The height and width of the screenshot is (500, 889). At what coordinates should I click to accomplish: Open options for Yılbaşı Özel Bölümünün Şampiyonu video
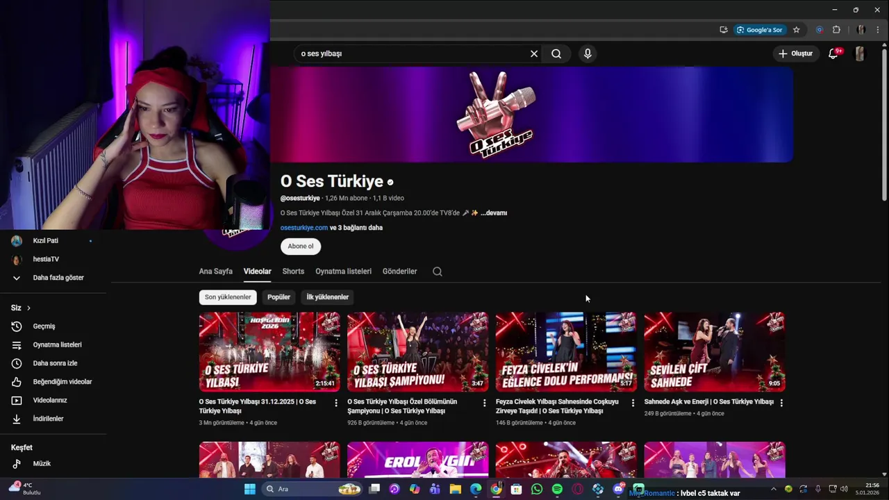point(485,403)
